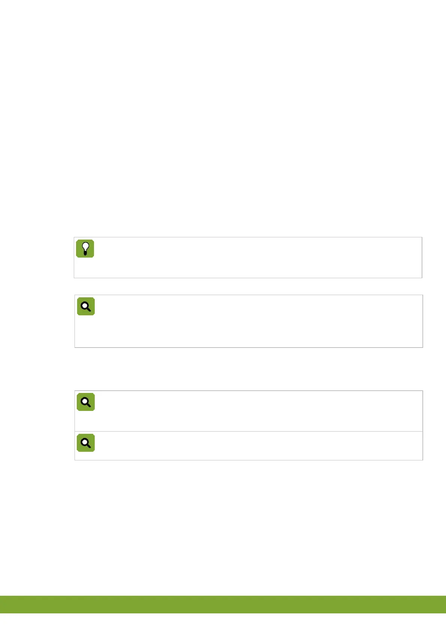Click inside the second magnifier note box

tap(249, 411)
